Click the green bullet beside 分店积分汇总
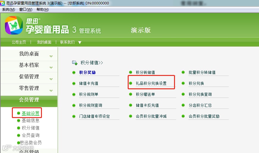259x153 pixels. click(183, 105)
